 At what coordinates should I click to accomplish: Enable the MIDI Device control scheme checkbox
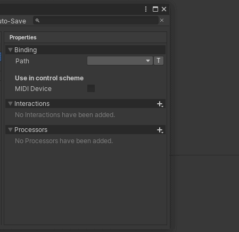click(x=91, y=88)
